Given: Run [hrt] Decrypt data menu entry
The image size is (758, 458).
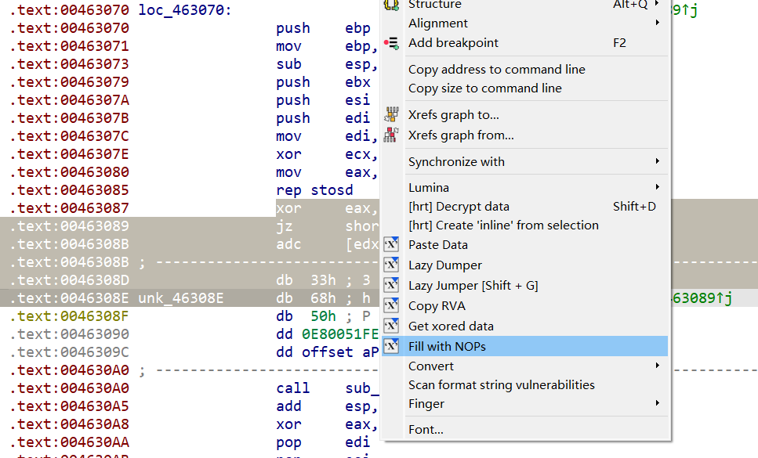Looking at the screenshot, I should point(459,207).
